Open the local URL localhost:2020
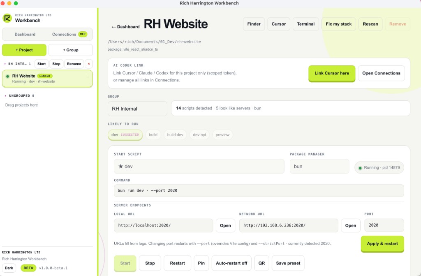The image size is (421, 276). pyautogui.click(x=226, y=225)
